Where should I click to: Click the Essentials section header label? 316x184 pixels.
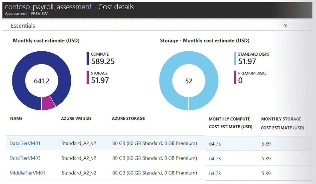23,26
